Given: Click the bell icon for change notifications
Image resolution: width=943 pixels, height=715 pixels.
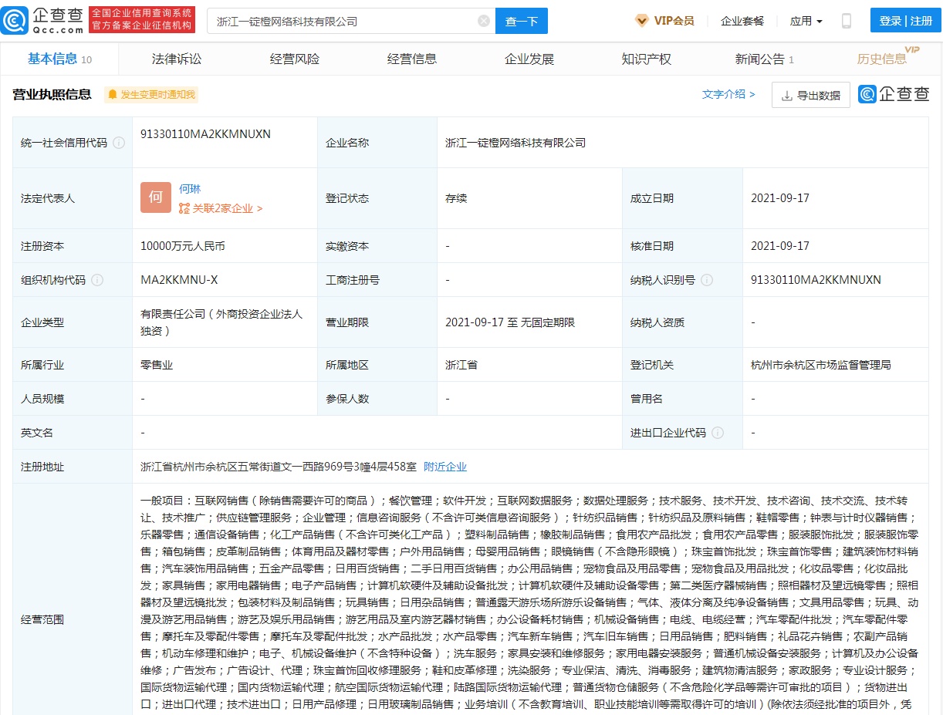Looking at the screenshot, I should point(113,94).
